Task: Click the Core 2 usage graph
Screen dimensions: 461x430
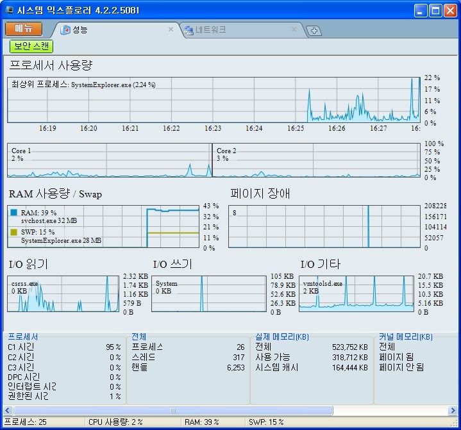Action: (316, 160)
